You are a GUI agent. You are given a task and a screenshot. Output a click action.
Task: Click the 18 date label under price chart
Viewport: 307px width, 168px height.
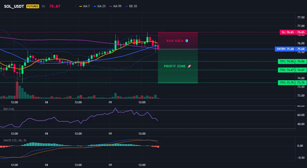(x=46, y=102)
